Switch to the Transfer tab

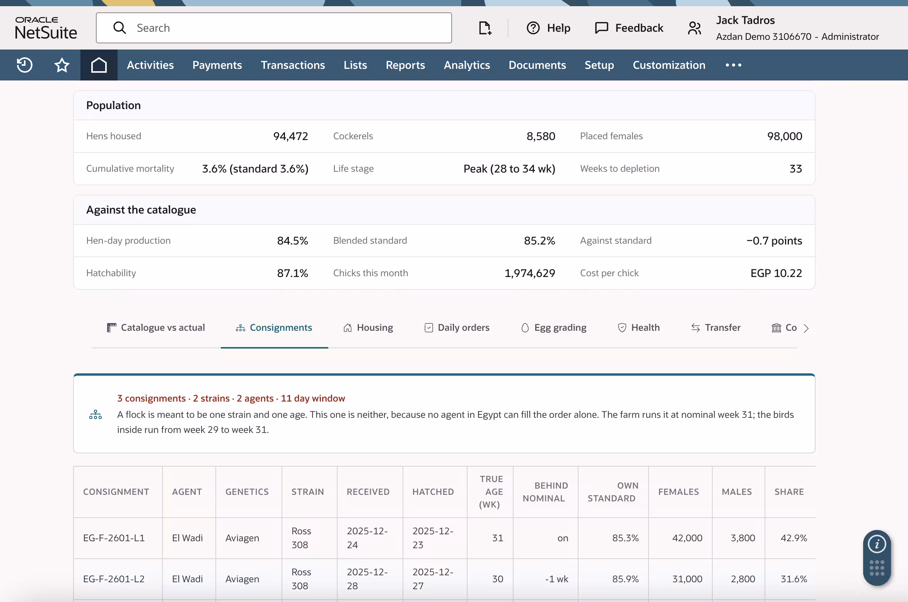(716, 328)
